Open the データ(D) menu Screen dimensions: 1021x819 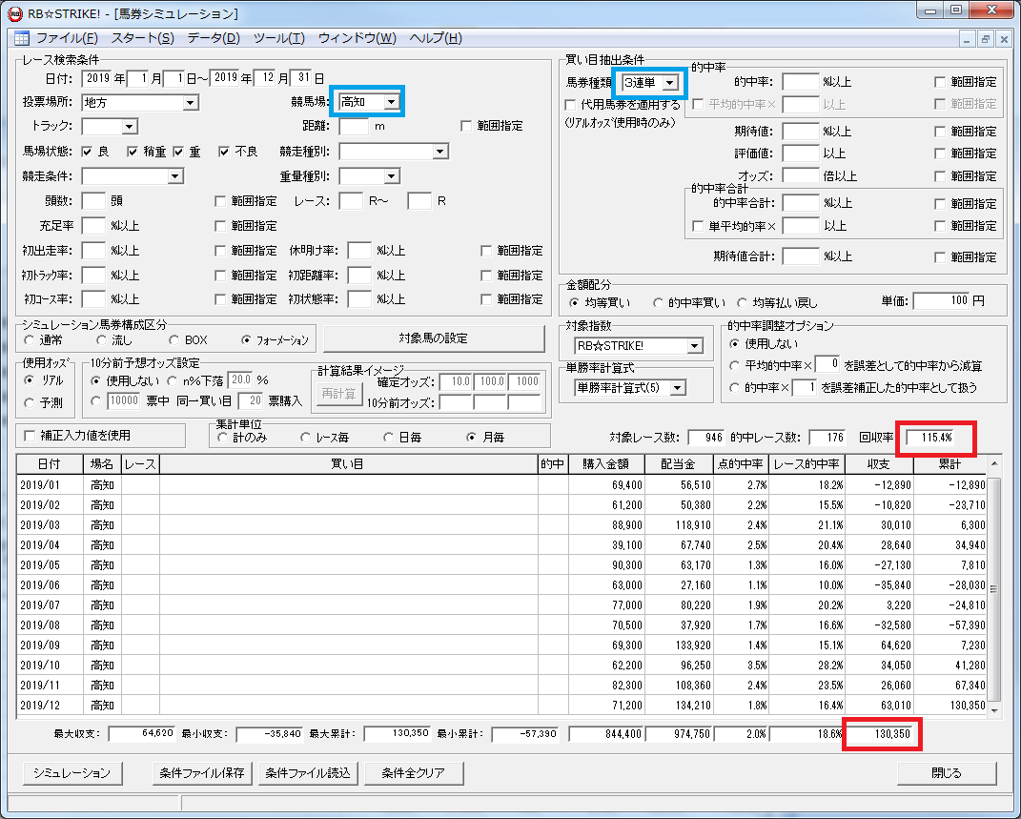tap(214, 38)
